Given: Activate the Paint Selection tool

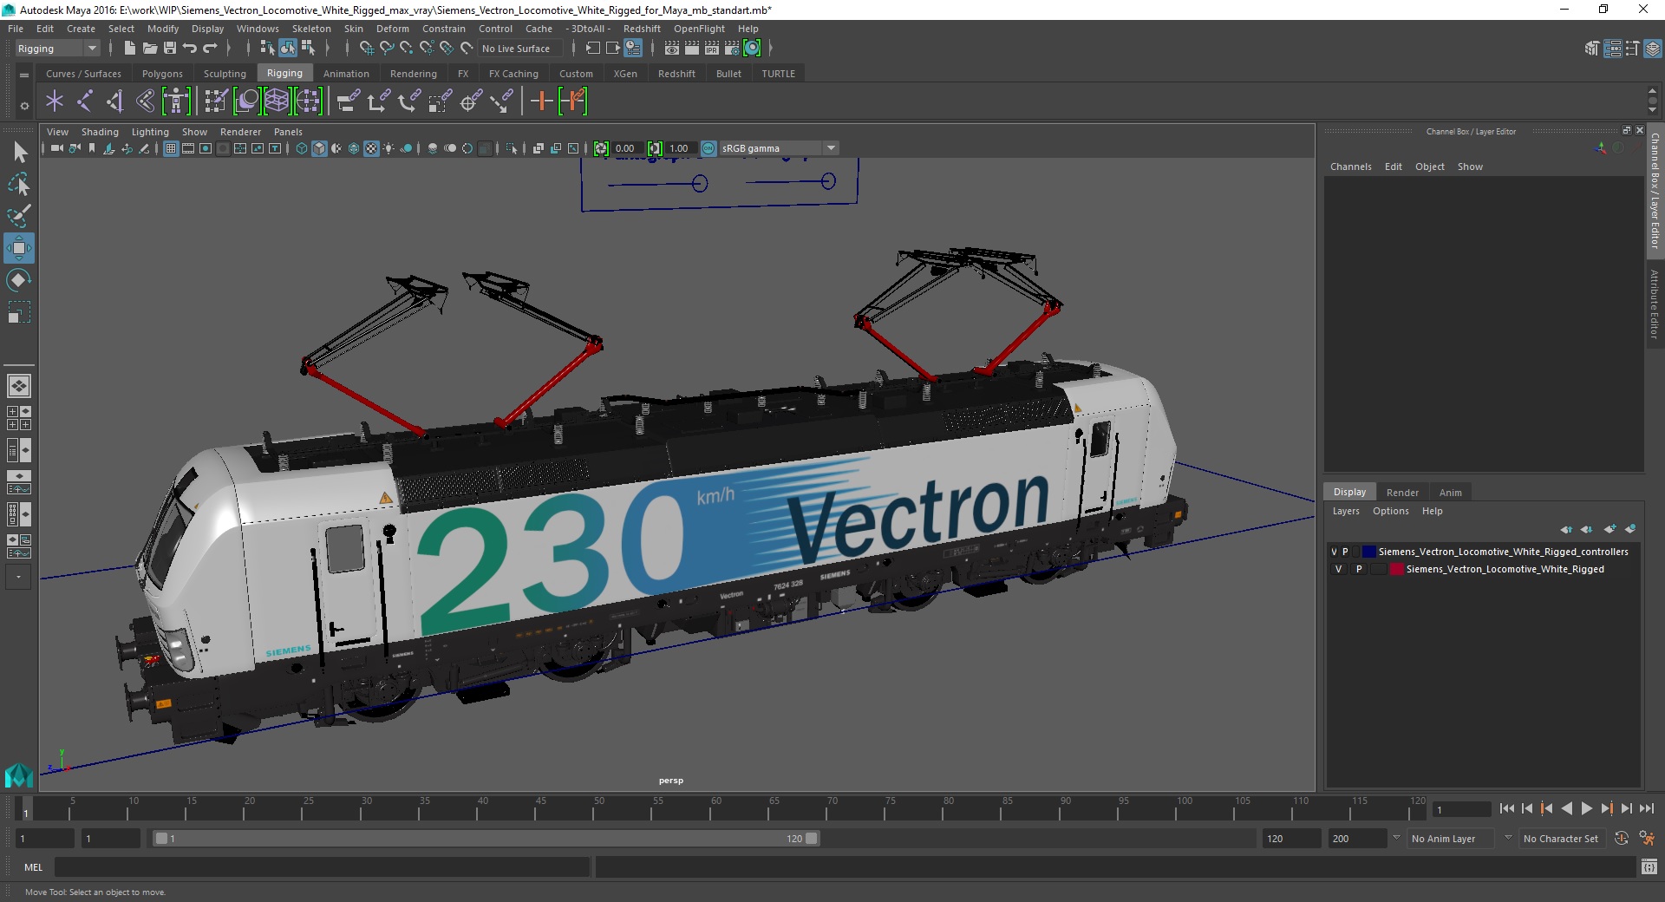Looking at the screenshot, I should (x=19, y=216).
